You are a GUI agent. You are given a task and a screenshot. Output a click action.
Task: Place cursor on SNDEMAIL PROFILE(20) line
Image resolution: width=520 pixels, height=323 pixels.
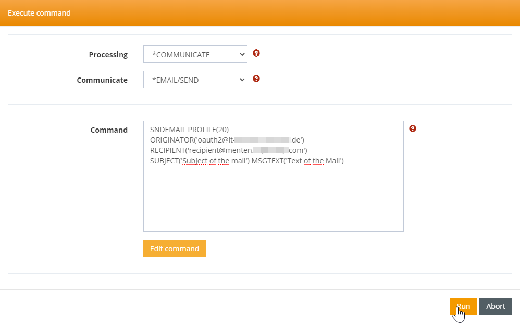point(189,130)
